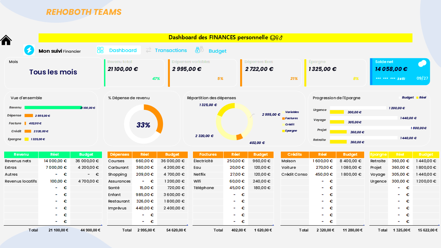Select the Téléphone bill row
The height and width of the screenshot is (248, 441).
[x=233, y=188]
